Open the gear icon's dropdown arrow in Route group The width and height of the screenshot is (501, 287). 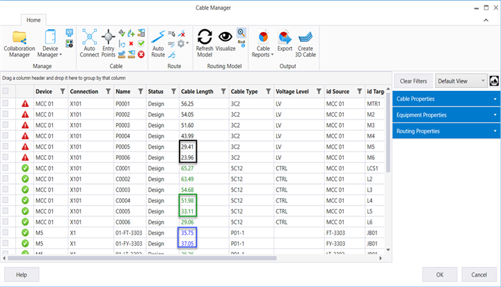(x=187, y=43)
